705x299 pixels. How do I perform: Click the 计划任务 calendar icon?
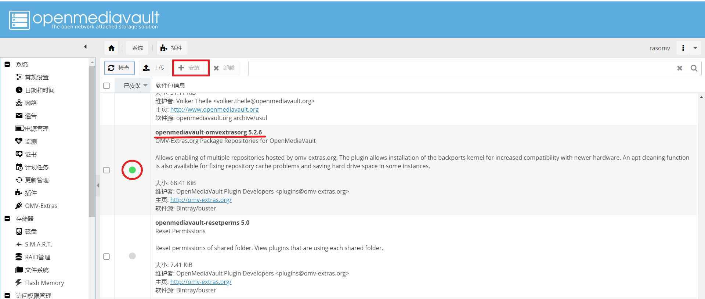point(19,167)
